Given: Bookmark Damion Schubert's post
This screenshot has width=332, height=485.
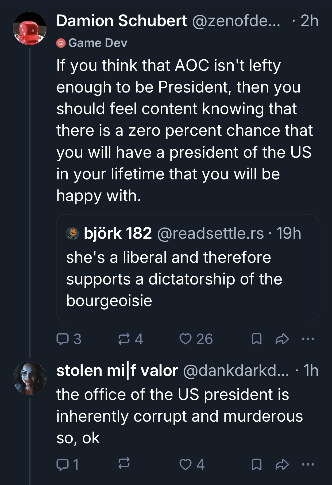Looking at the screenshot, I should 257,339.
